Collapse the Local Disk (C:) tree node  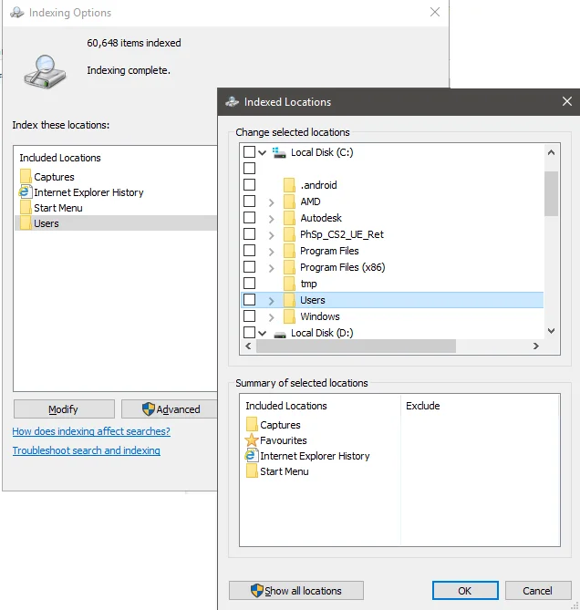tap(263, 153)
